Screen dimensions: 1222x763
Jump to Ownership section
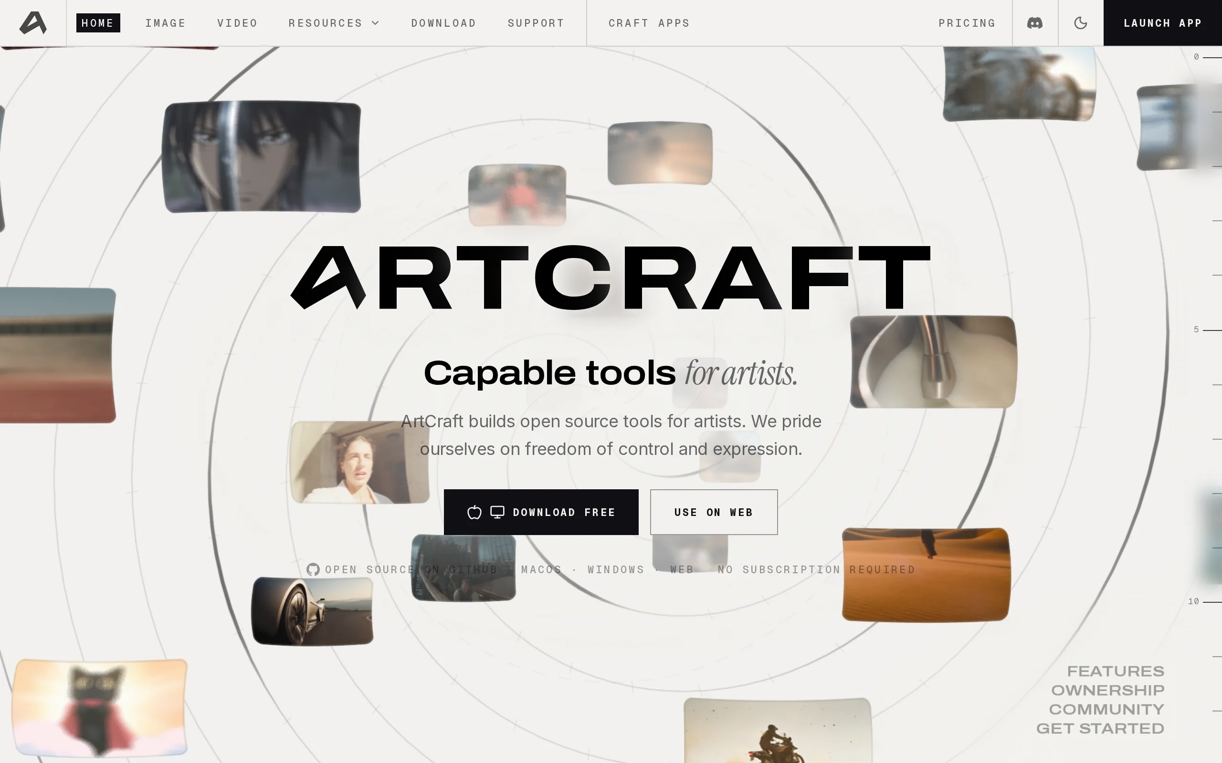1107,690
